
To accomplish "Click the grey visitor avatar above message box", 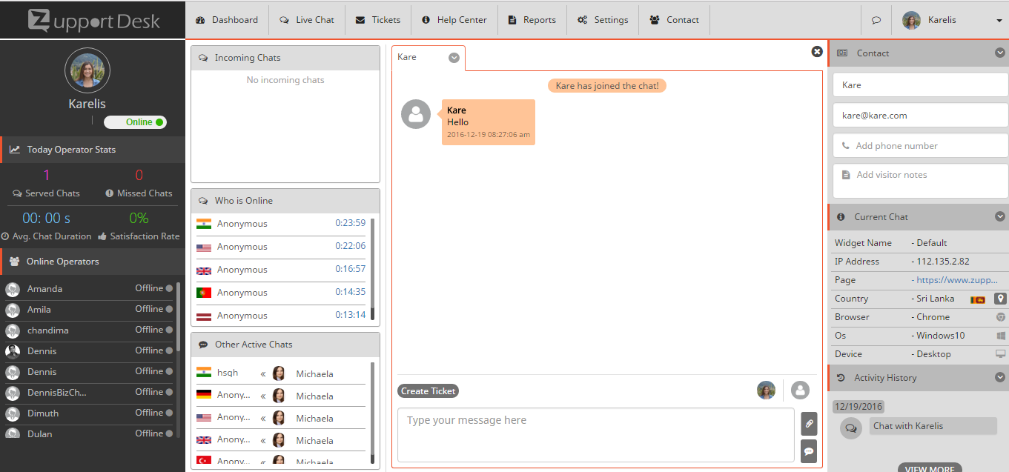I will (x=800, y=390).
